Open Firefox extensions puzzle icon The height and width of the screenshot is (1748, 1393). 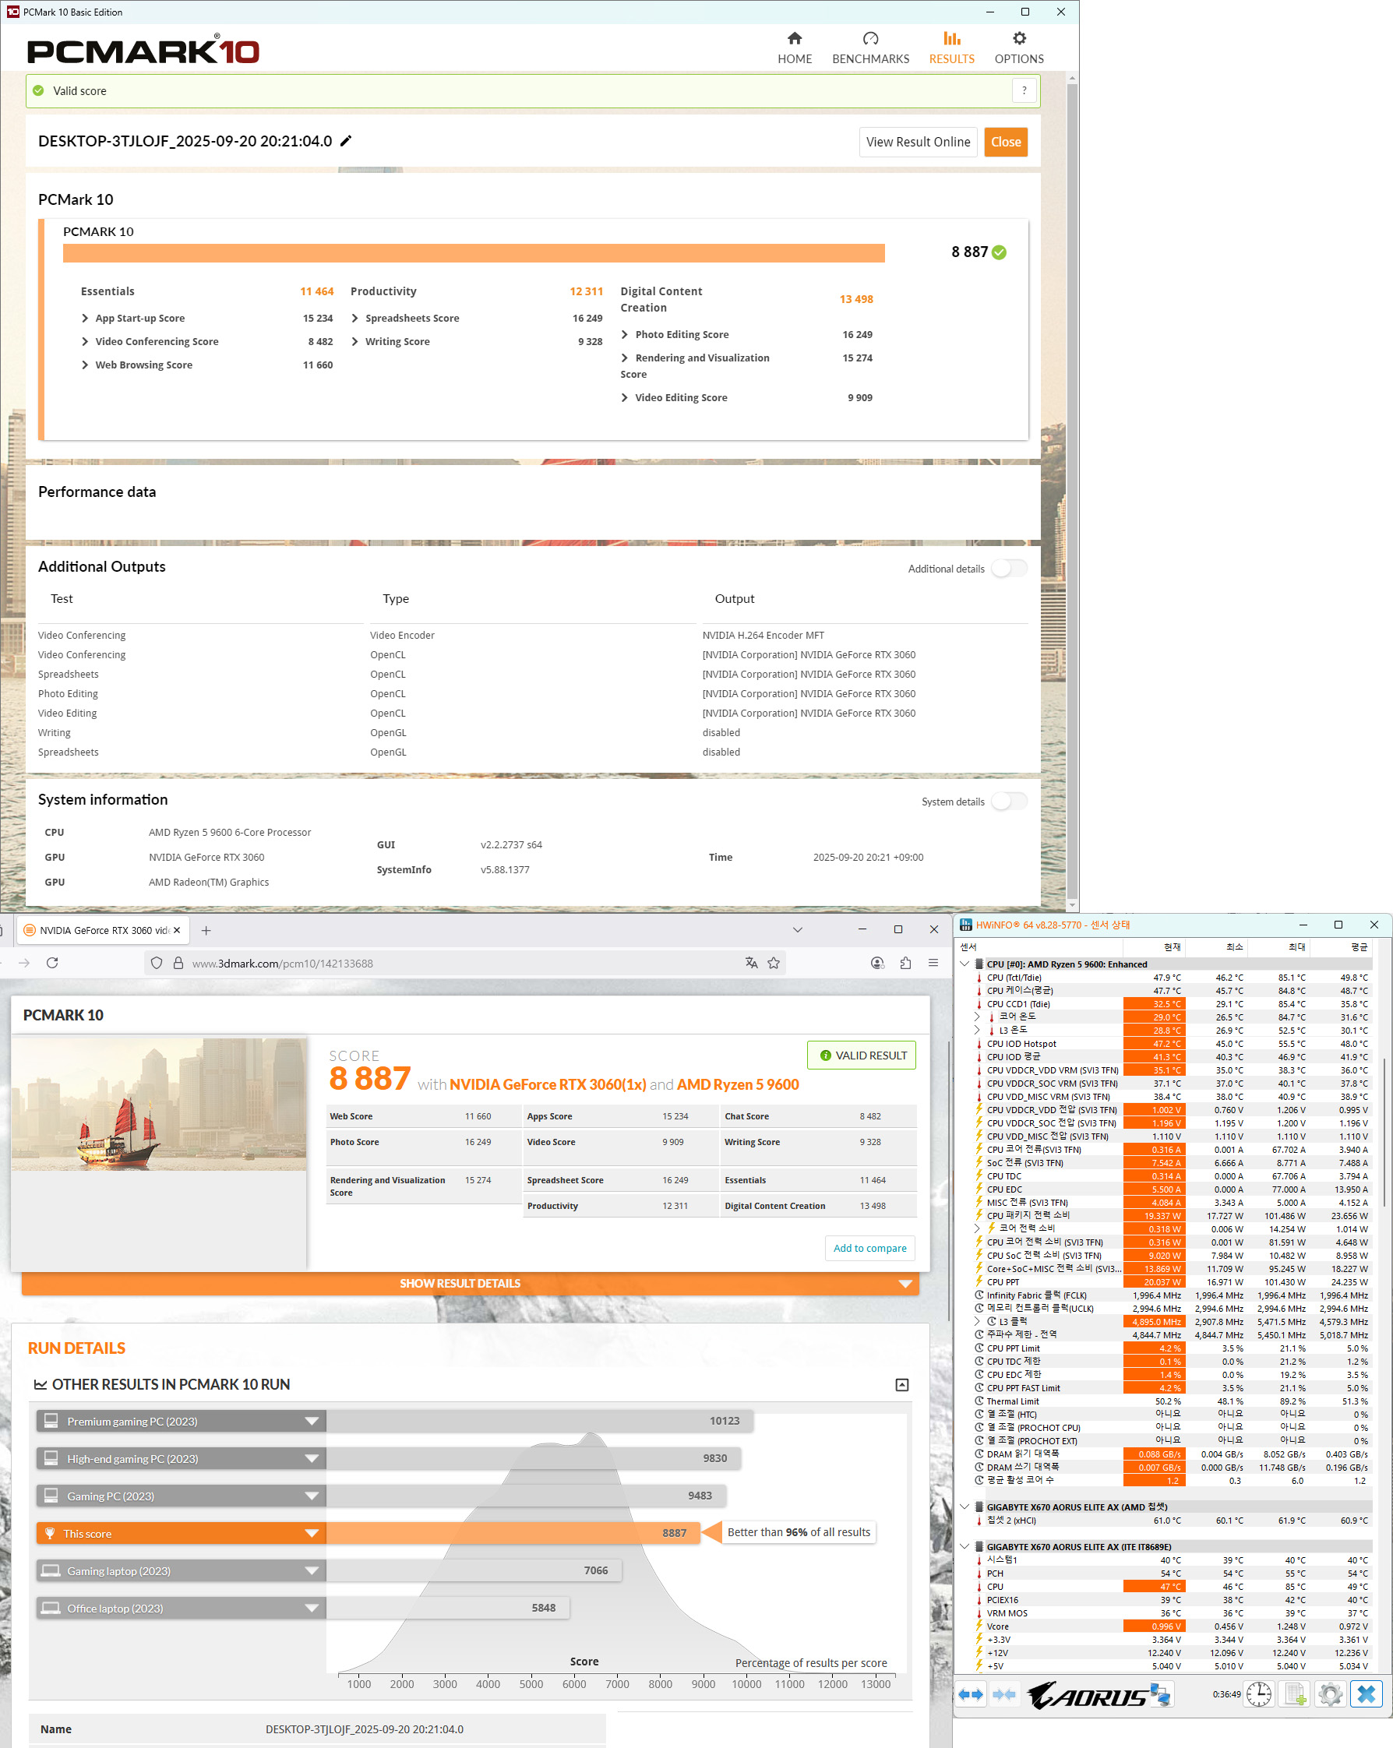[x=905, y=962]
